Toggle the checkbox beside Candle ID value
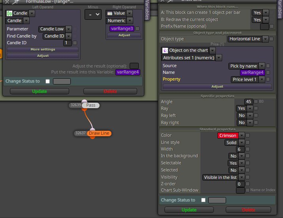 pos(75,43)
